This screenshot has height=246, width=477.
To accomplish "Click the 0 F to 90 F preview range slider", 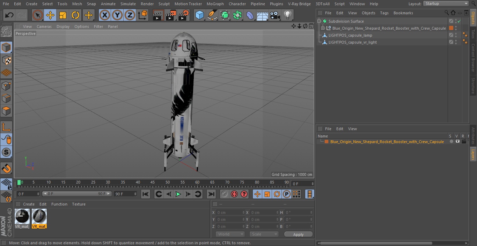I will point(77,194).
